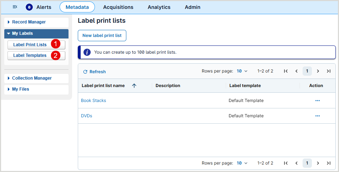Go to the last page in top pagination
This screenshot has height=172, width=339.
coord(328,71)
